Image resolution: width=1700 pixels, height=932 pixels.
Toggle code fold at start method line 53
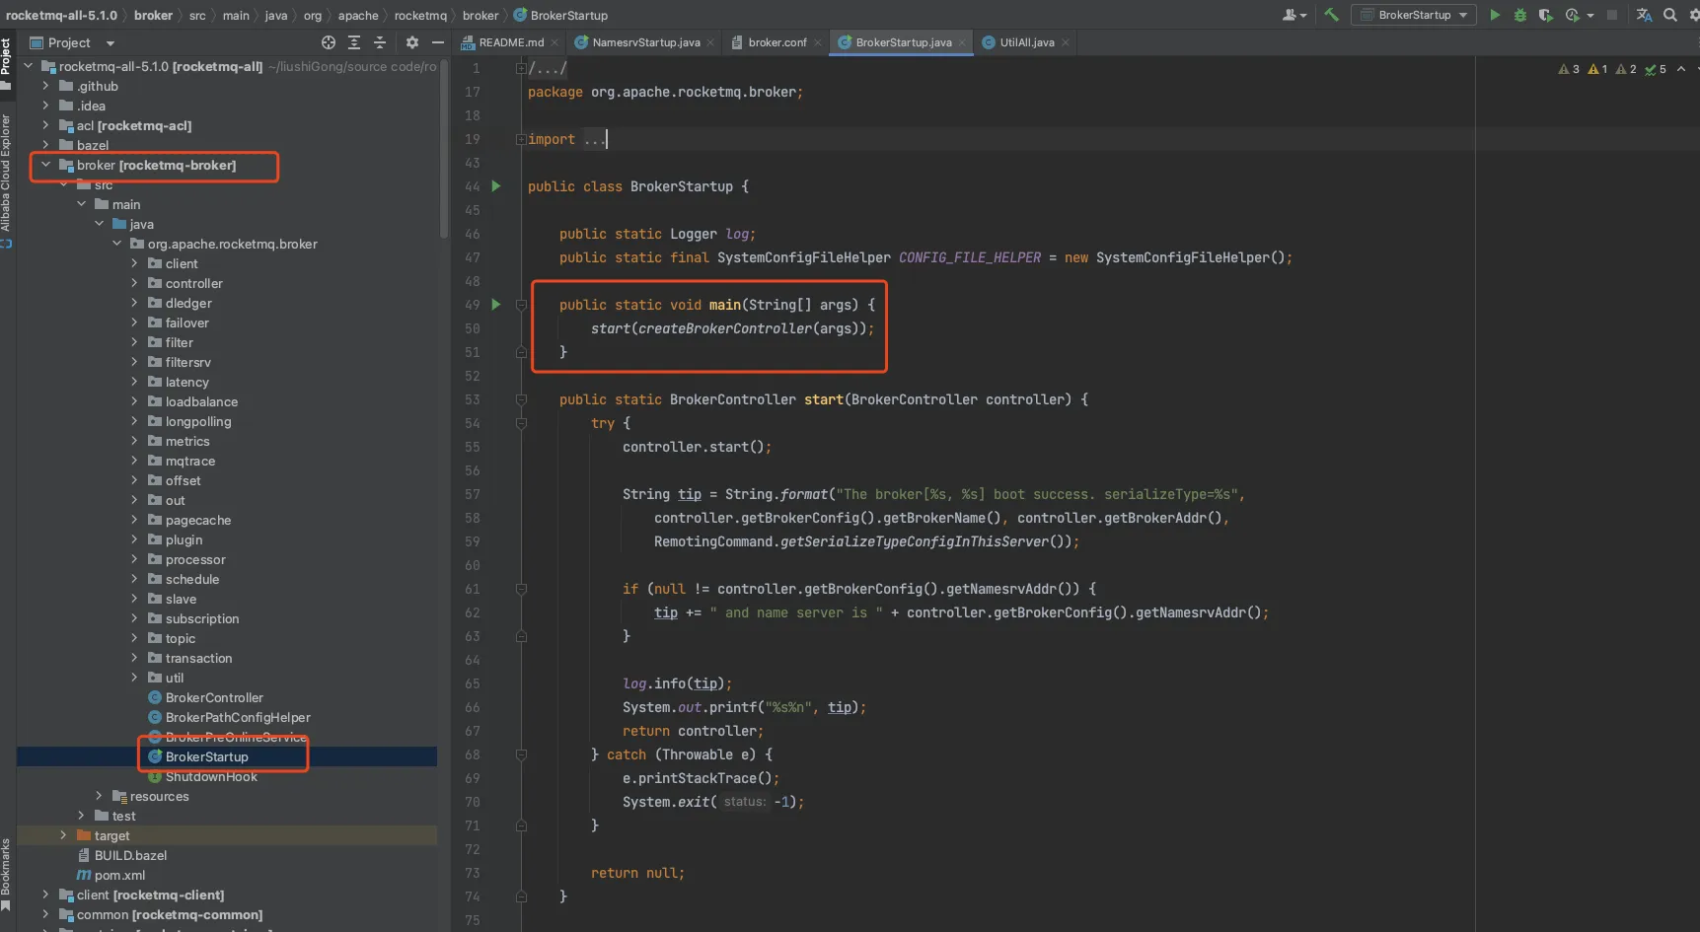click(521, 399)
